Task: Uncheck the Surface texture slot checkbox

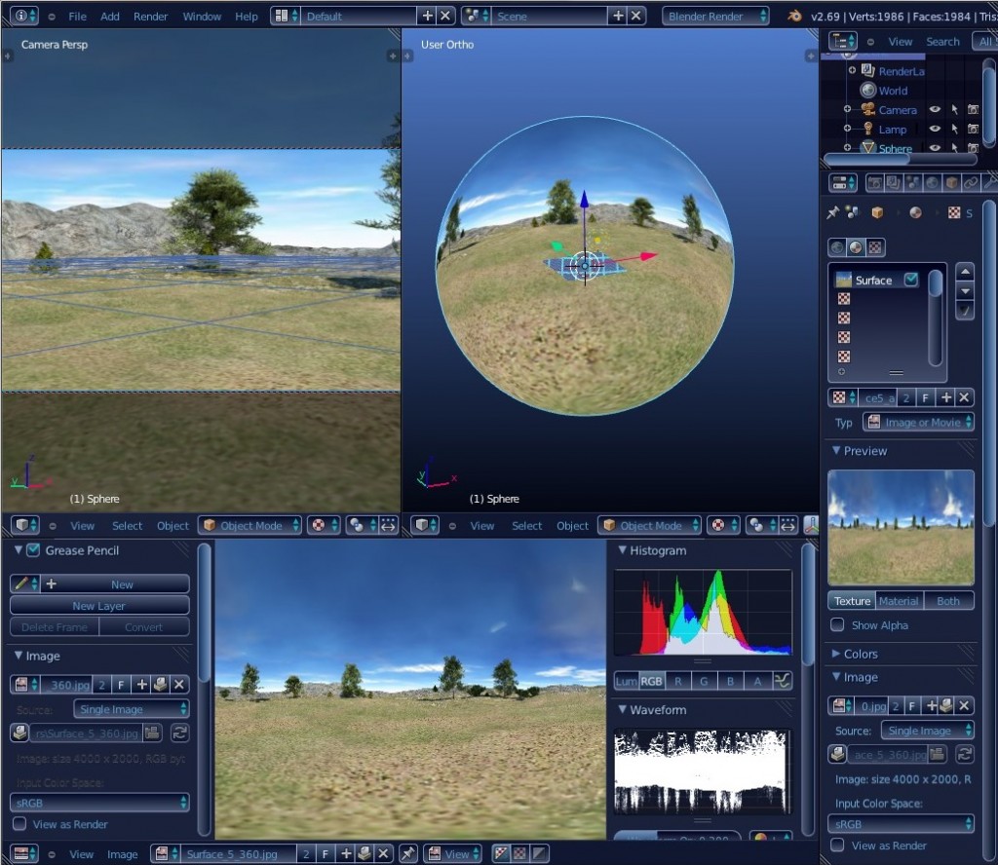Action: tap(911, 281)
